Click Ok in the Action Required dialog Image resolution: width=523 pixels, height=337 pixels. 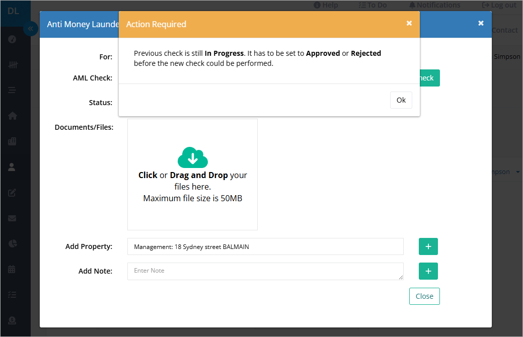tap(401, 100)
